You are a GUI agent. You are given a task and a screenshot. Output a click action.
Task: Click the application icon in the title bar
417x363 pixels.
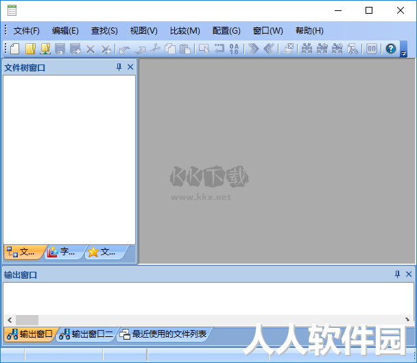click(12, 10)
